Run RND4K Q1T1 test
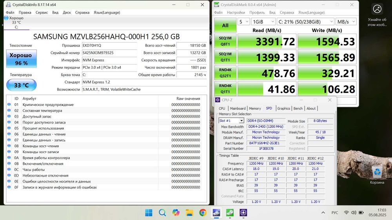Image resolution: width=392 pixels, height=220 pixels. coord(225,89)
